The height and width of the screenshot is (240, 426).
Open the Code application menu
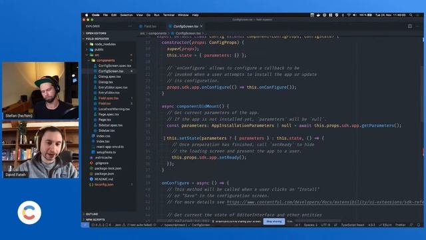pyautogui.click(x=96, y=15)
